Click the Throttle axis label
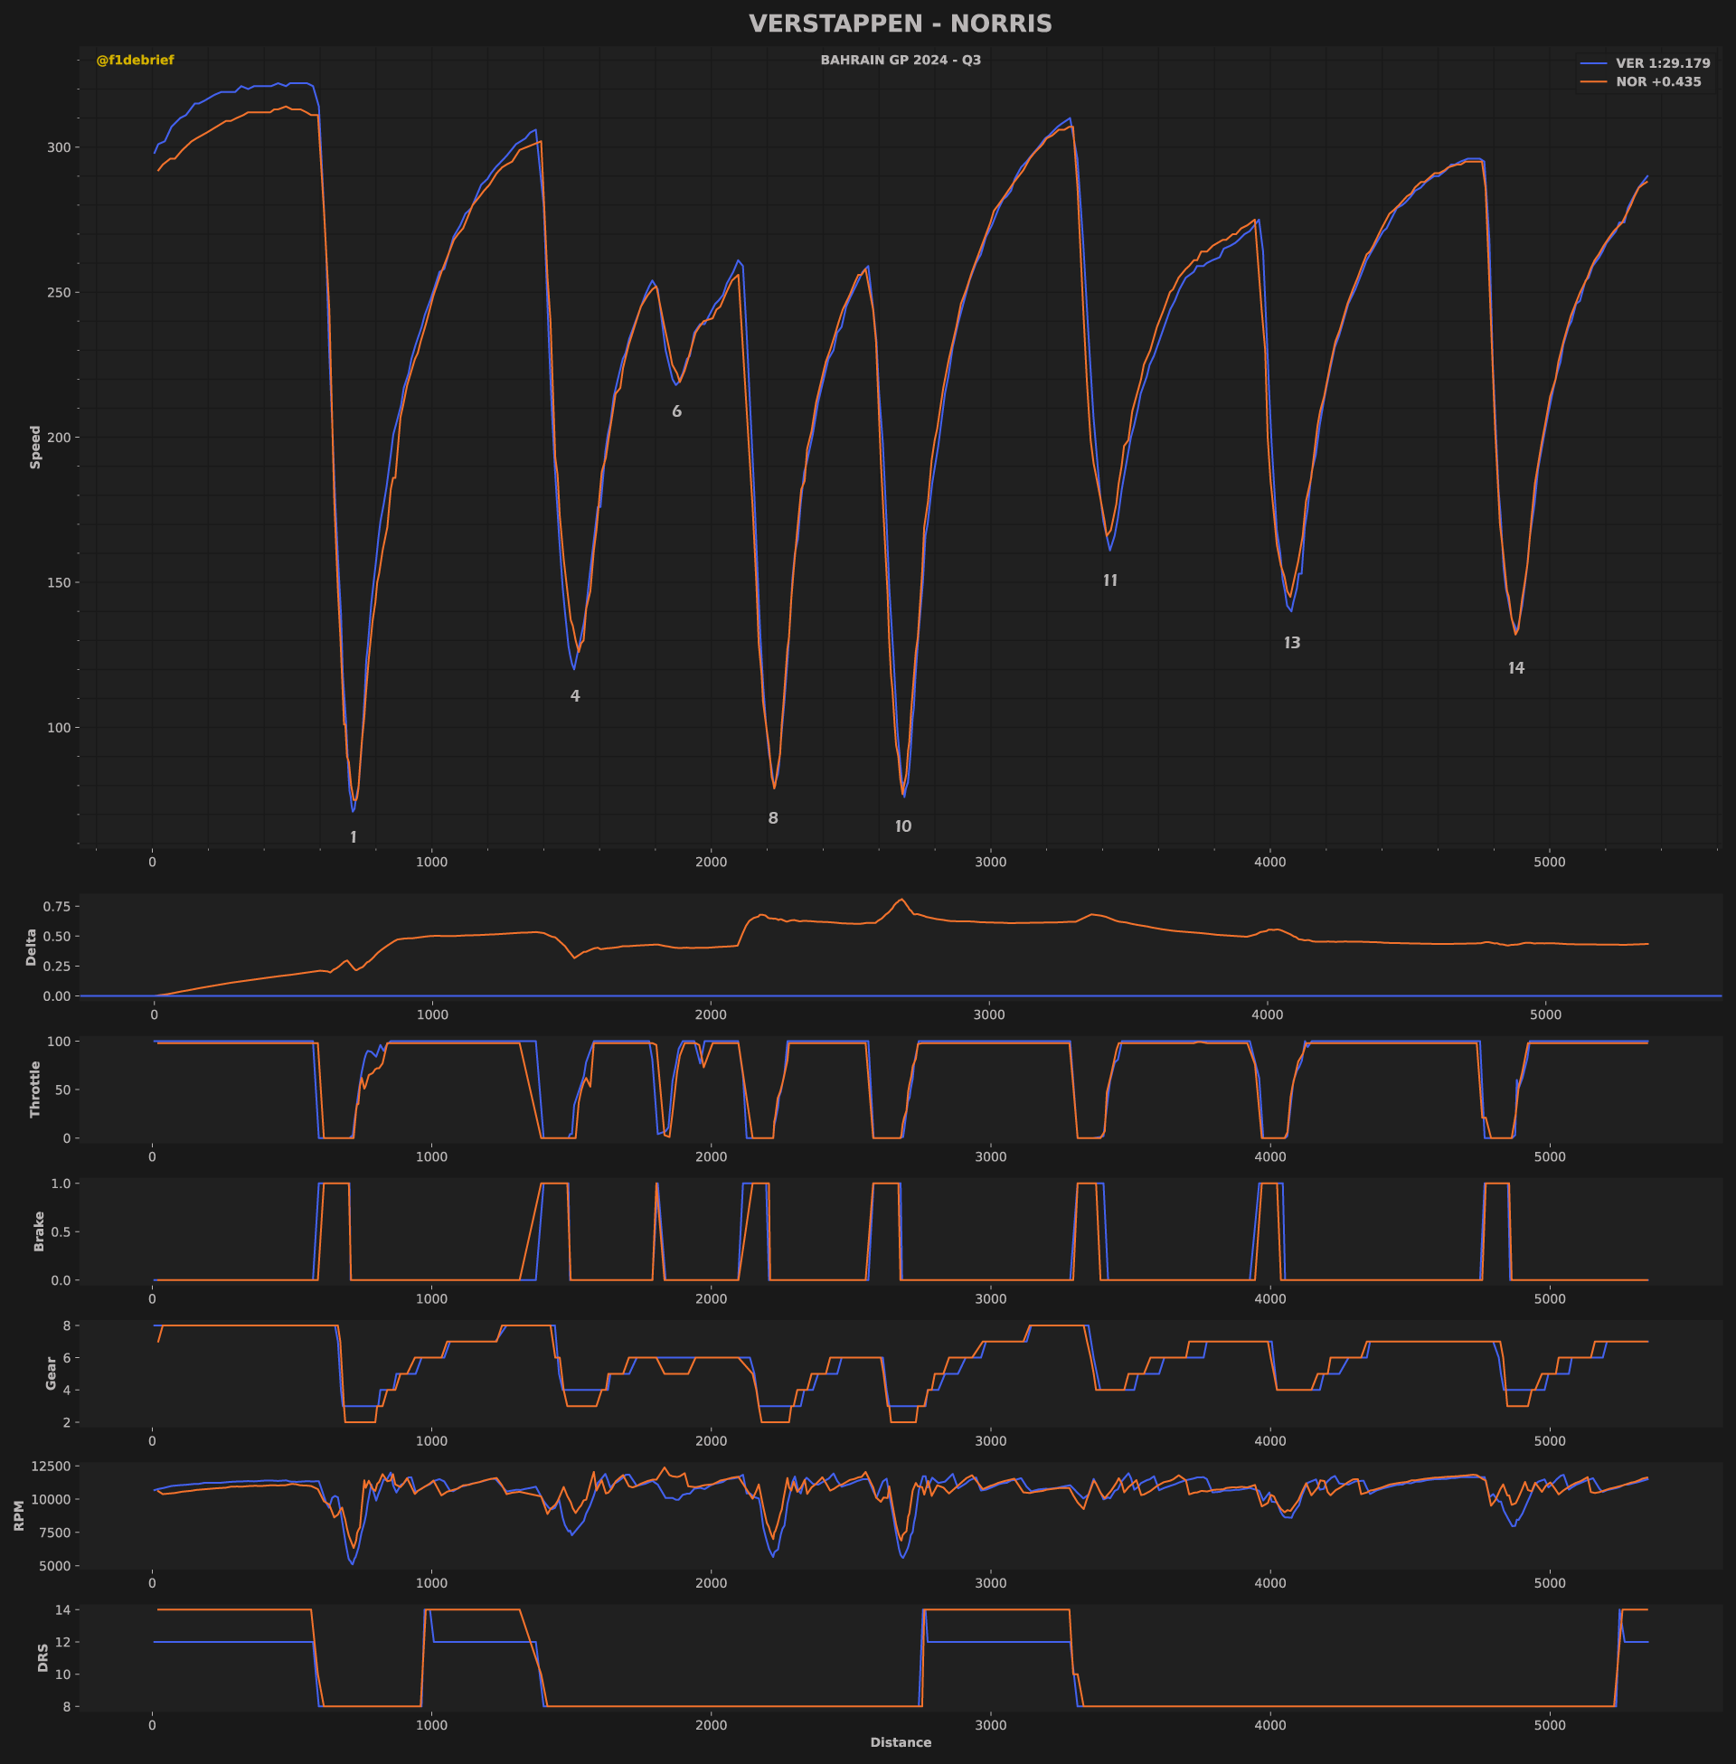 pyautogui.click(x=35, y=1089)
